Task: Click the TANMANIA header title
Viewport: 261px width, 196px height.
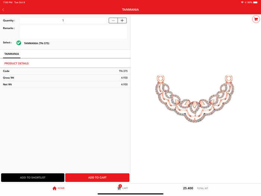Action: tap(130, 10)
